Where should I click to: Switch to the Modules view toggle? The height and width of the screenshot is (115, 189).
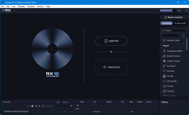tap(167, 23)
